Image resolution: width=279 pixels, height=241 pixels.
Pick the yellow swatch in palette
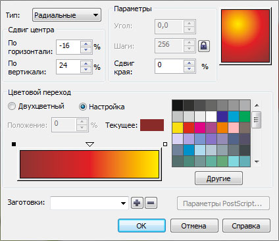click(x=178, y=128)
